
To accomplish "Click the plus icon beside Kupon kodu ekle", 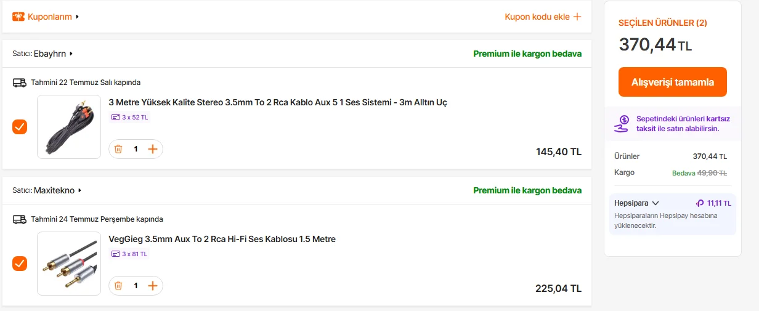I will click(x=577, y=17).
